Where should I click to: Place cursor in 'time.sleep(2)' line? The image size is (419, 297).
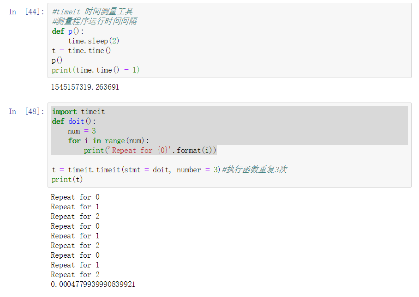94,41
